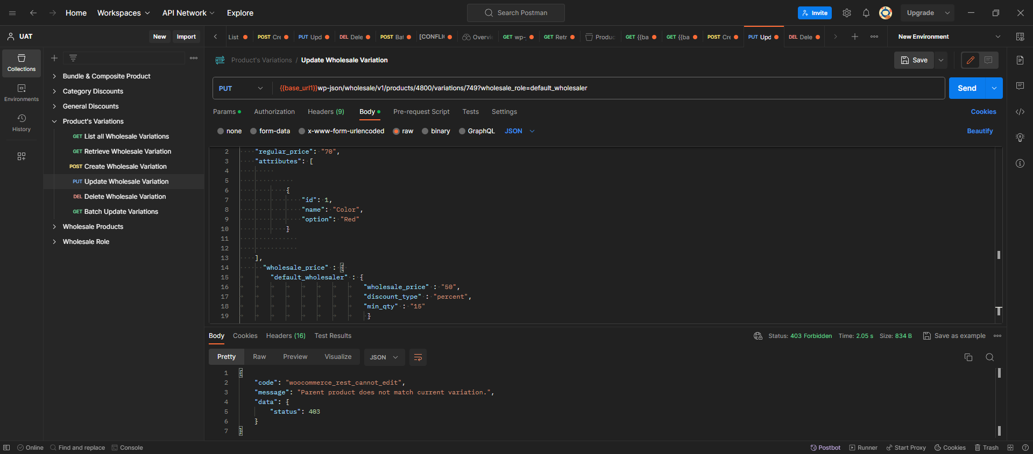The height and width of the screenshot is (454, 1033).
Task: Click the Import button
Action: point(186,37)
